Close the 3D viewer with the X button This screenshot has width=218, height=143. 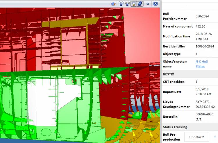[x=156, y=4]
